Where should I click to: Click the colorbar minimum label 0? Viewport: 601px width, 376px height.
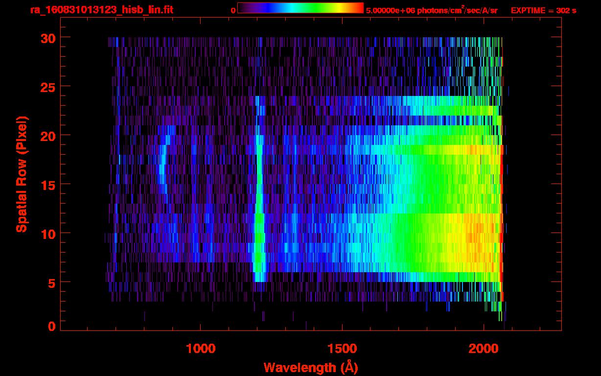pos(233,11)
